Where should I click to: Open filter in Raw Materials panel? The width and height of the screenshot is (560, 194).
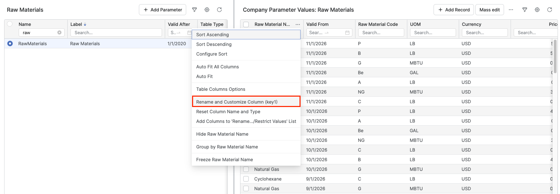(194, 10)
